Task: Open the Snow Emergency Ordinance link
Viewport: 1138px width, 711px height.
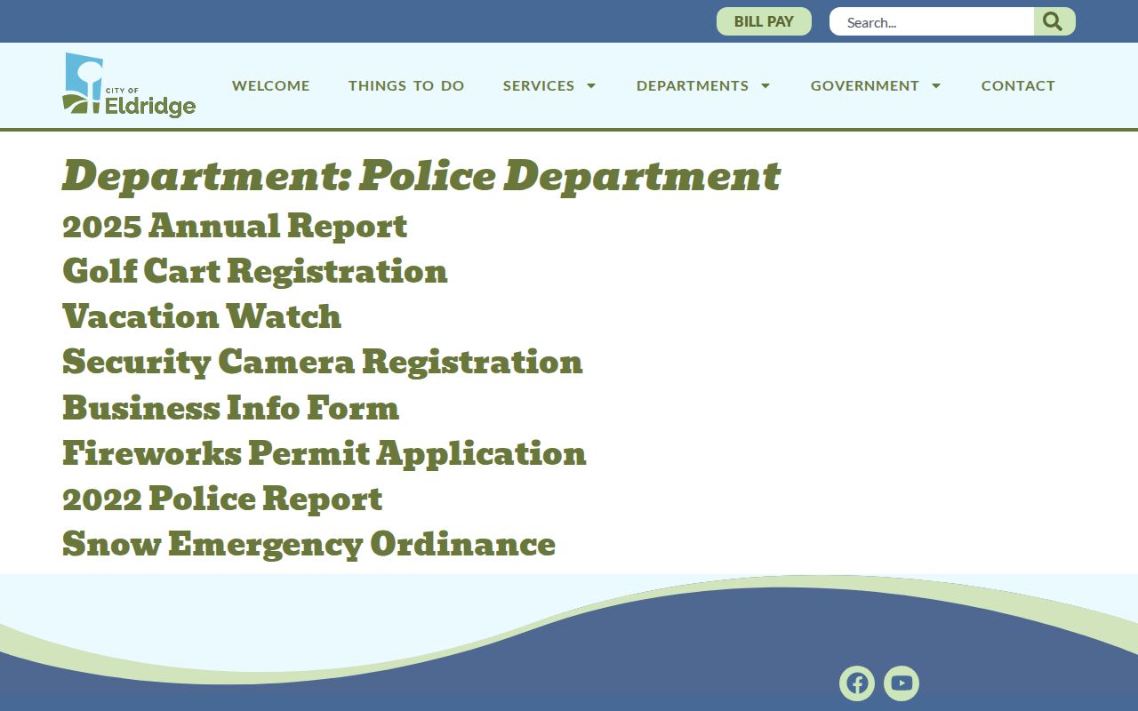Action: point(309,544)
